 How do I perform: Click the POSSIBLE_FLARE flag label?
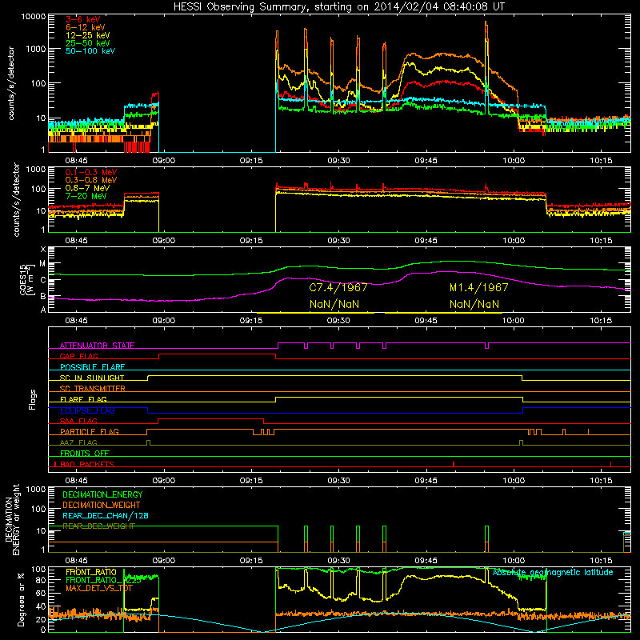pyautogui.click(x=92, y=367)
